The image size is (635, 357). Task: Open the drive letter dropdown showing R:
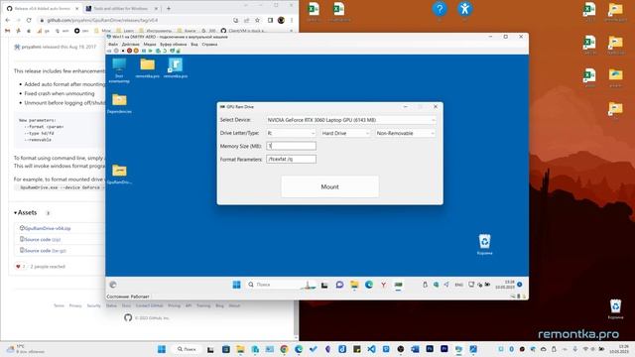(291, 133)
